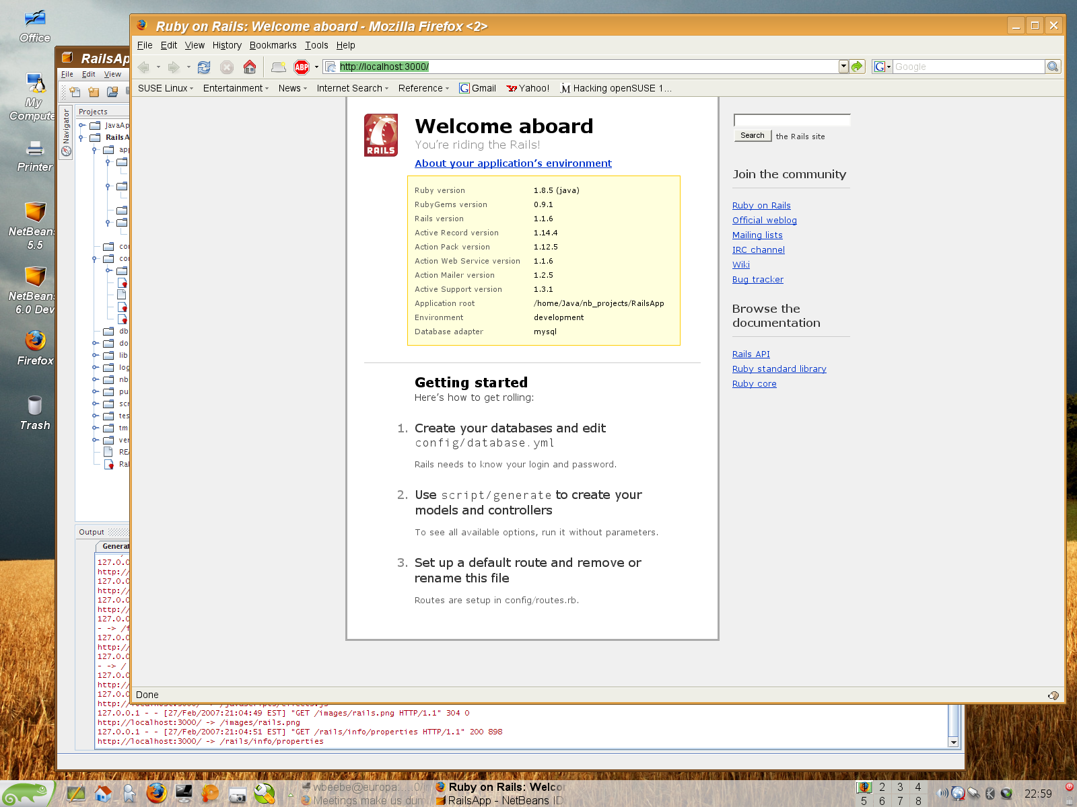Click the Firefox Forward arrow button
Image resolution: width=1077 pixels, height=807 pixels.
pyautogui.click(x=174, y=67)
